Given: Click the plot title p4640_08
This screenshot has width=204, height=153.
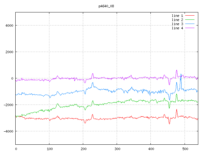Looking at the screenshot, I should click(x=106, y=6).
